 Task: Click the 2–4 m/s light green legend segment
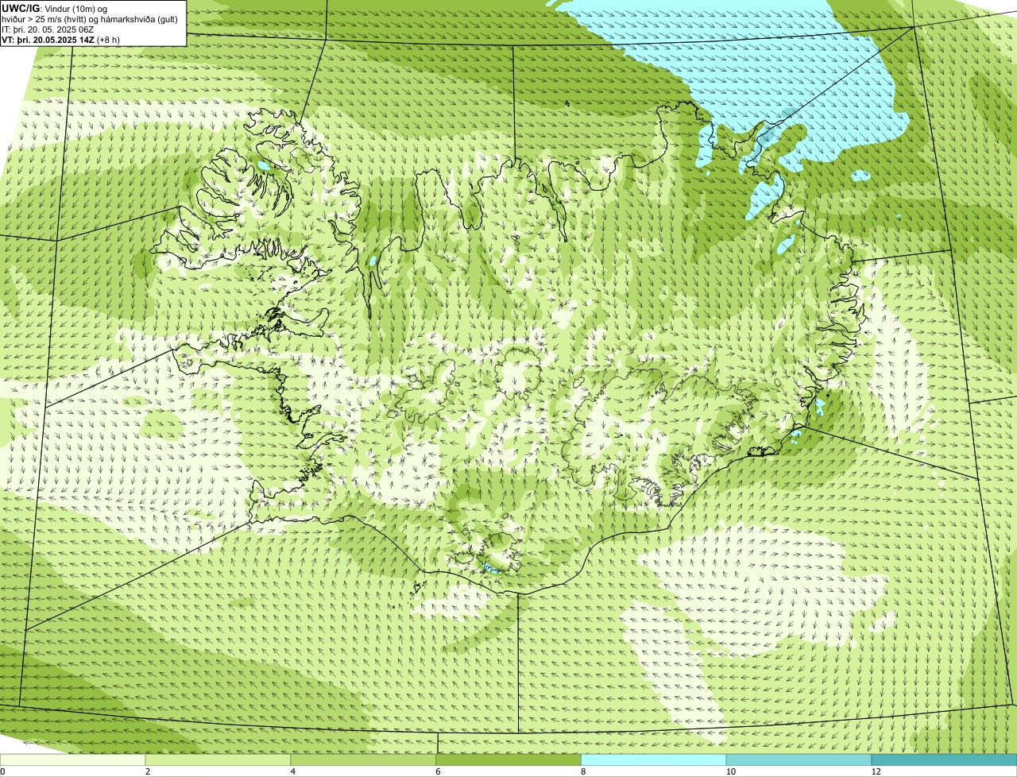point(218,760)
